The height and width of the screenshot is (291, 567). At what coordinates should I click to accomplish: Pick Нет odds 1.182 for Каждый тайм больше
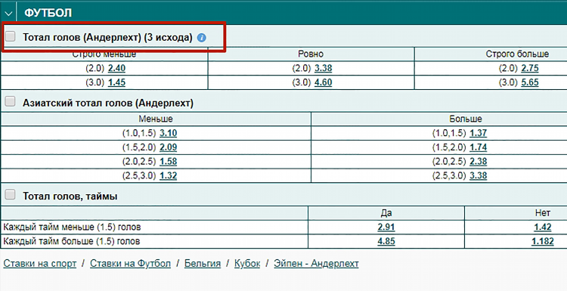coord(542,241)
